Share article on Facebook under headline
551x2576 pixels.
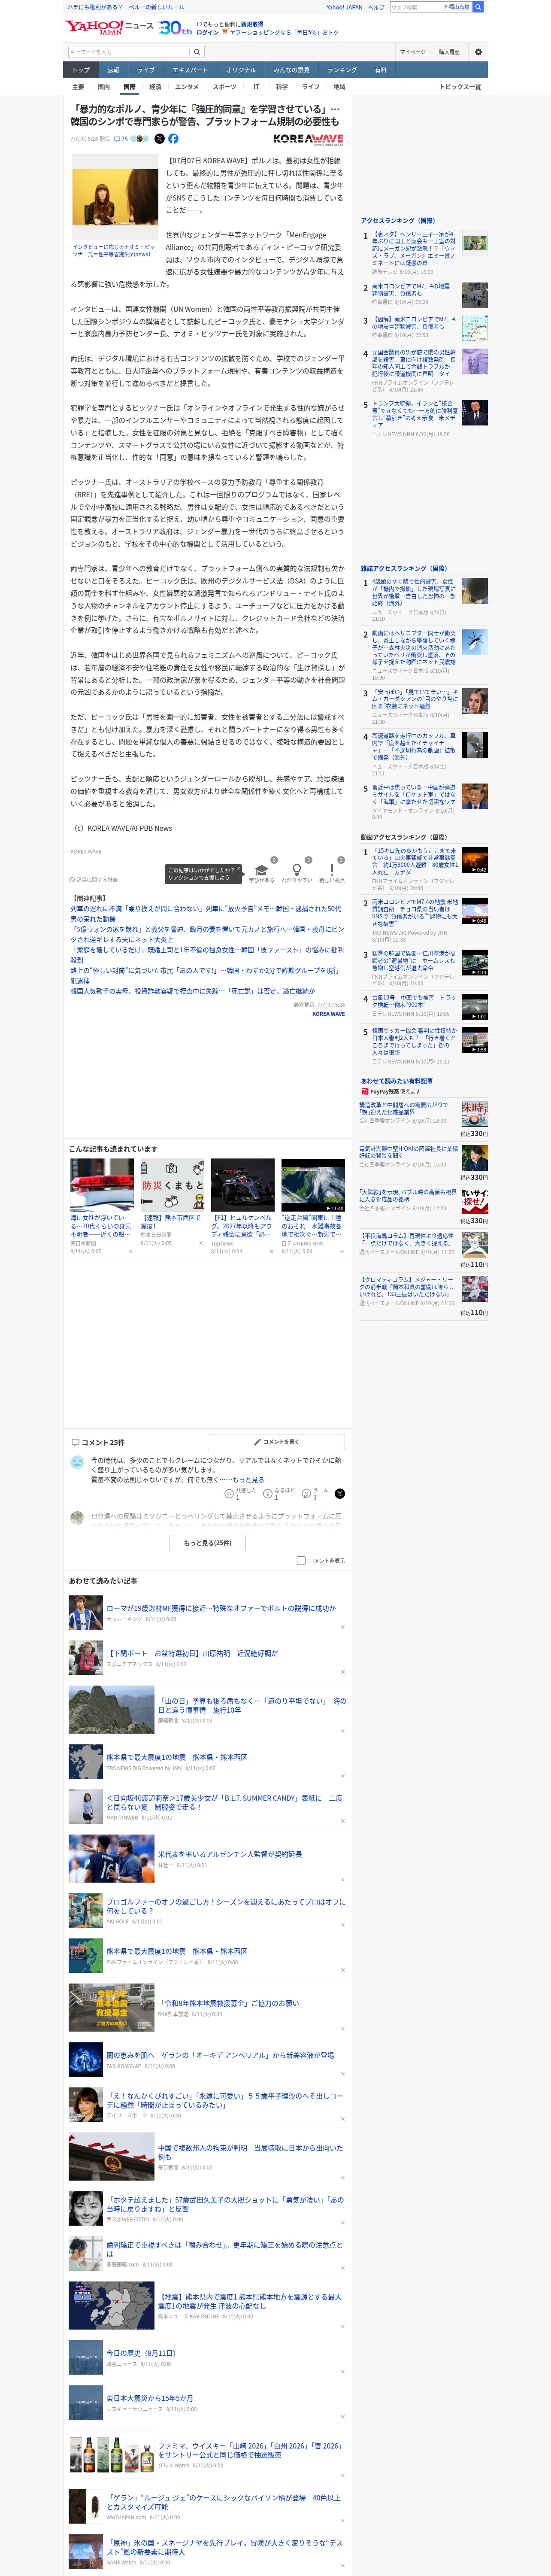[173, 139]
